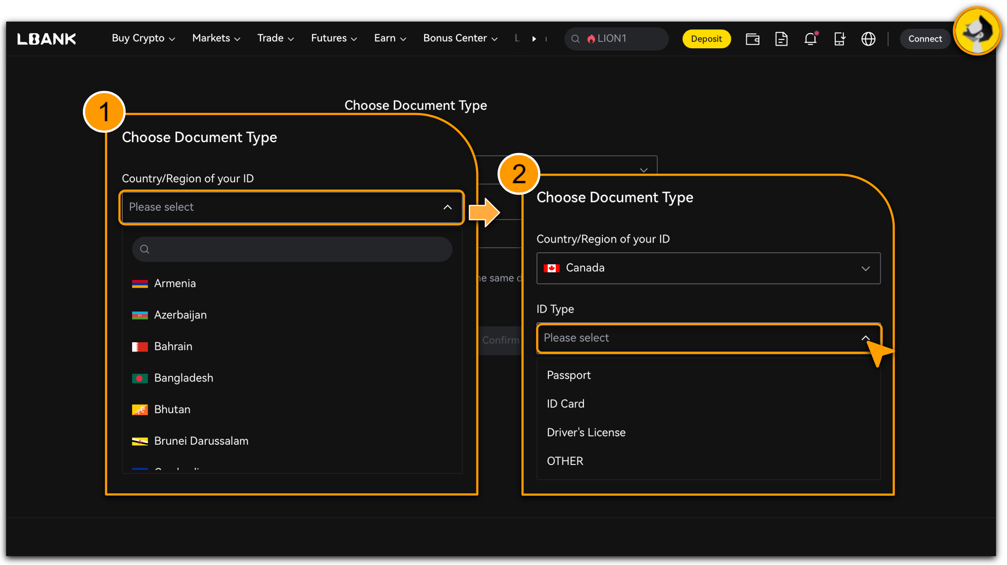Select Bangladesh from country list

pos(183,378)
